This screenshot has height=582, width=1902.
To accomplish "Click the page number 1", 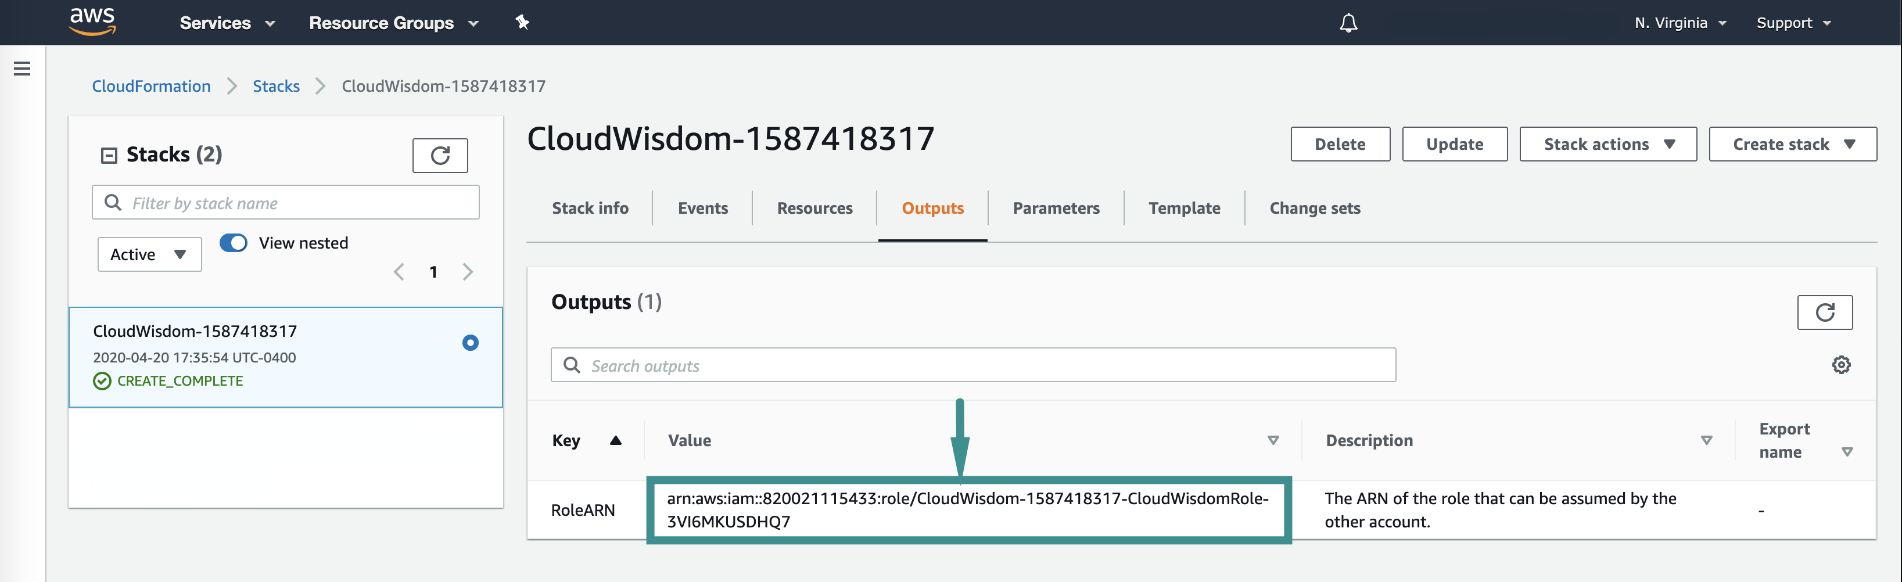I will [x=433, y=272].
